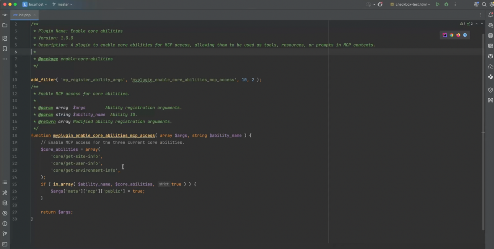Open IDE settings gear

[x=492, y=4]
